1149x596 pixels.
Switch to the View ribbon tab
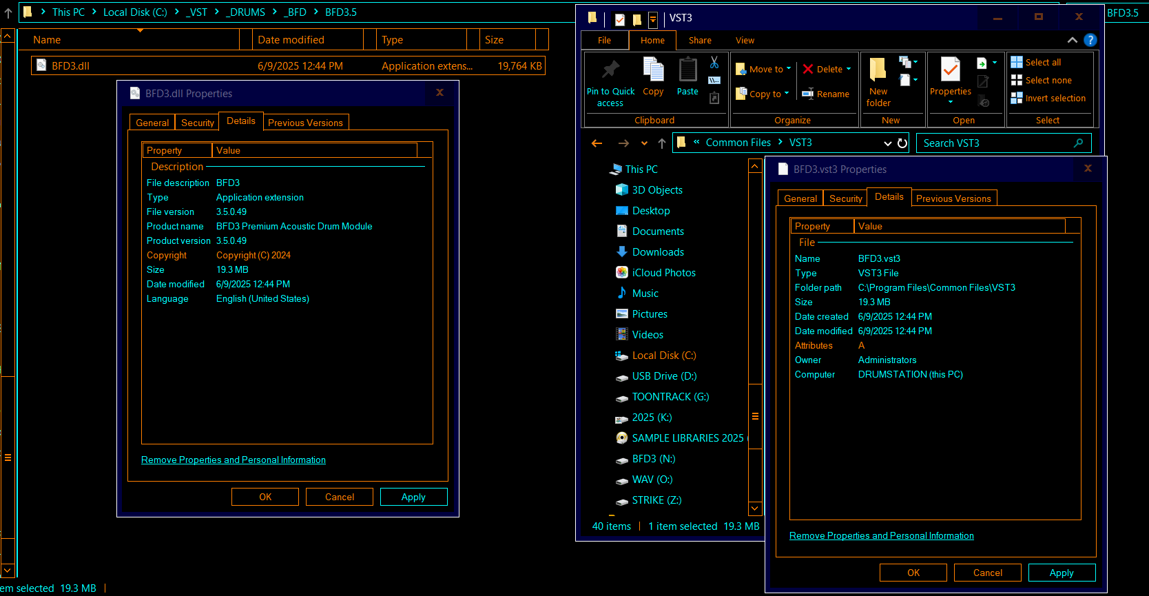tap(745, 41)
